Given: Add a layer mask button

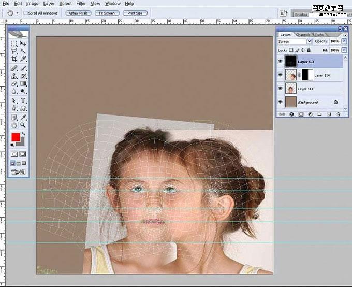Looking at the screenshot, I should 301,114.
